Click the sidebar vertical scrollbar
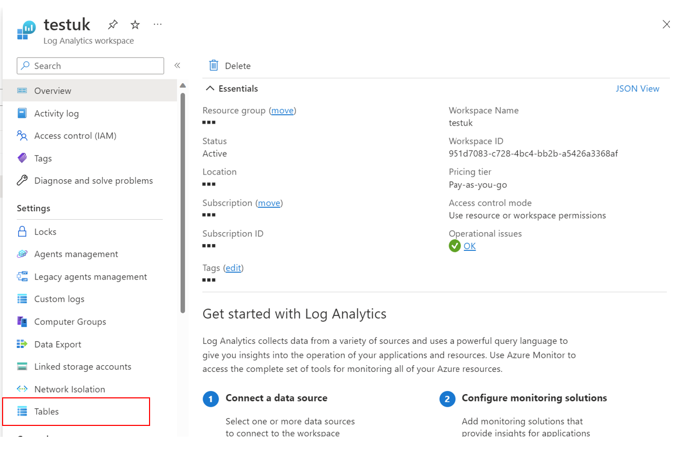This screenshot has width=686, height=455. 182,203
